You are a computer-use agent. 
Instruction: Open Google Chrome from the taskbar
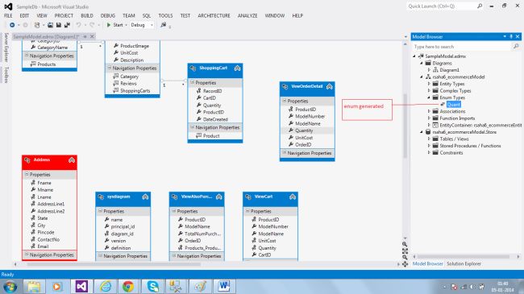(128, 286)
